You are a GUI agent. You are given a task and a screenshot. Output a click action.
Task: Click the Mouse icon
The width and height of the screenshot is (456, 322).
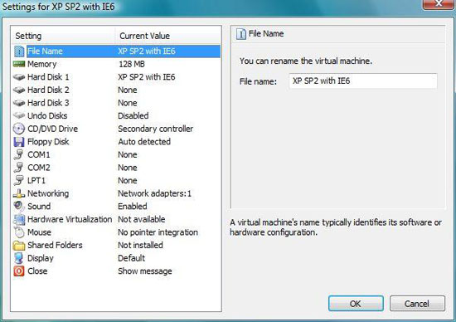click(19, 232)
